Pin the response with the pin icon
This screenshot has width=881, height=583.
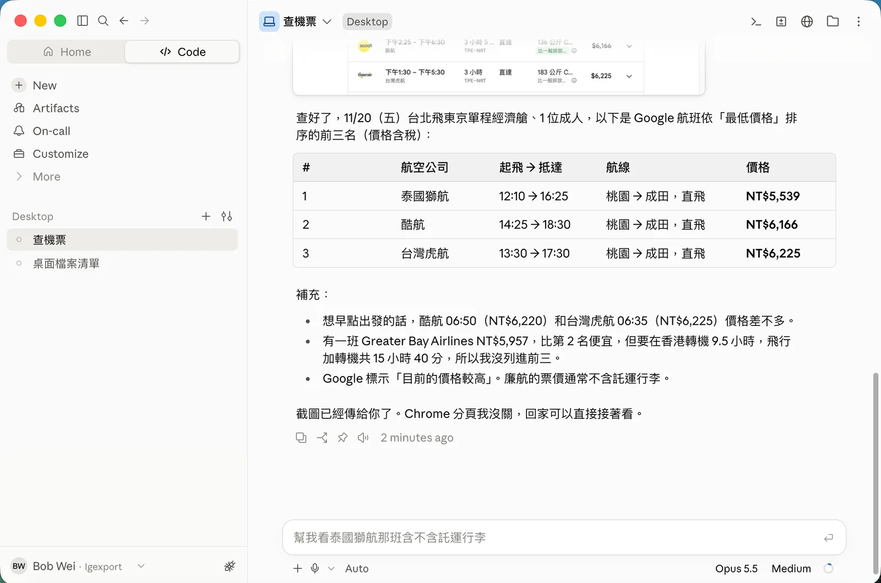pyautogui.click(x=342, y=438)
